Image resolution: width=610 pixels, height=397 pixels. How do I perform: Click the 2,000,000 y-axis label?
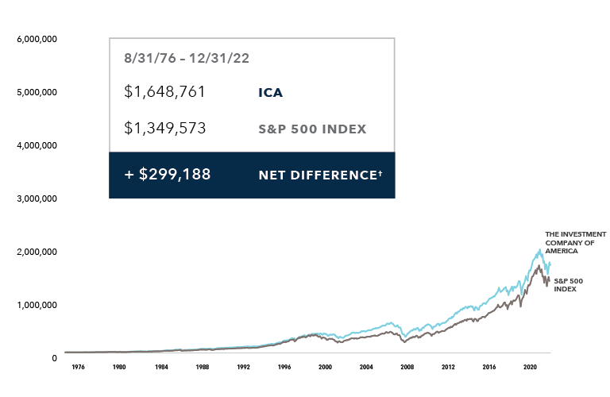click(37, 252)
